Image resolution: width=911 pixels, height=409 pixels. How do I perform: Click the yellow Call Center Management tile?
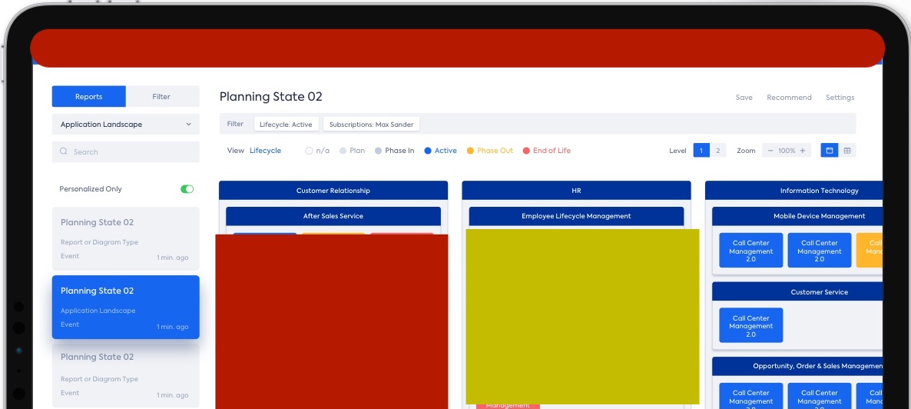pyautogui.click(x=871, y=251)
